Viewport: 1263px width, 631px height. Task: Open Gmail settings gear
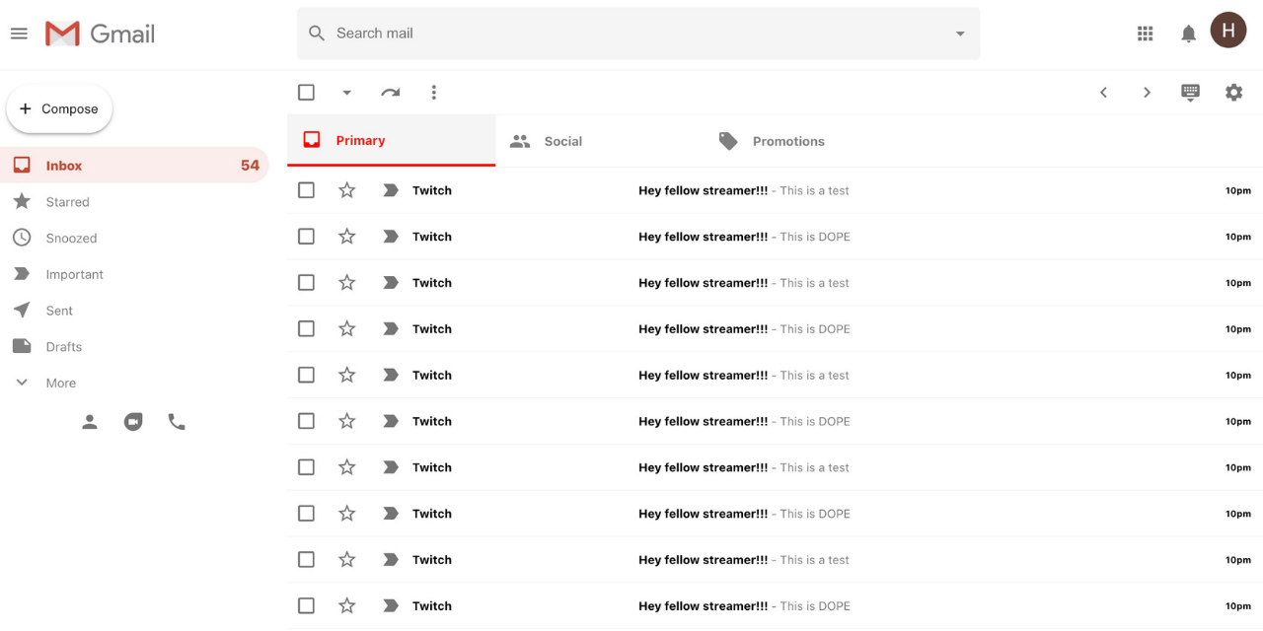pos(1233,92)
